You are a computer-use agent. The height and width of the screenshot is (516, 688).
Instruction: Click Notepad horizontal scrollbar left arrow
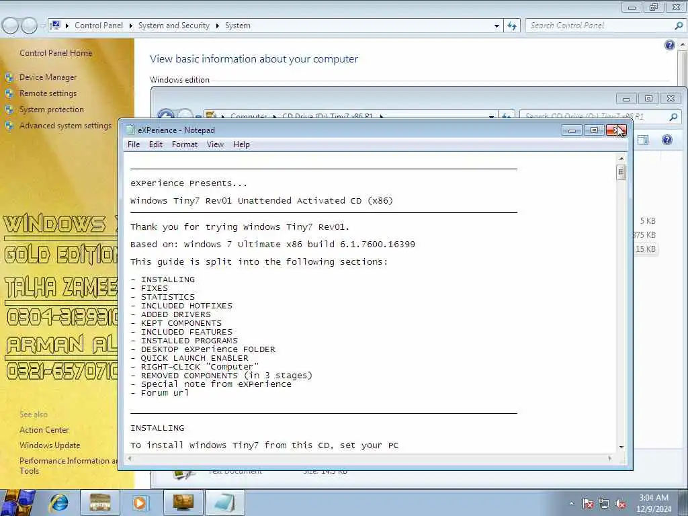[130, 458]
